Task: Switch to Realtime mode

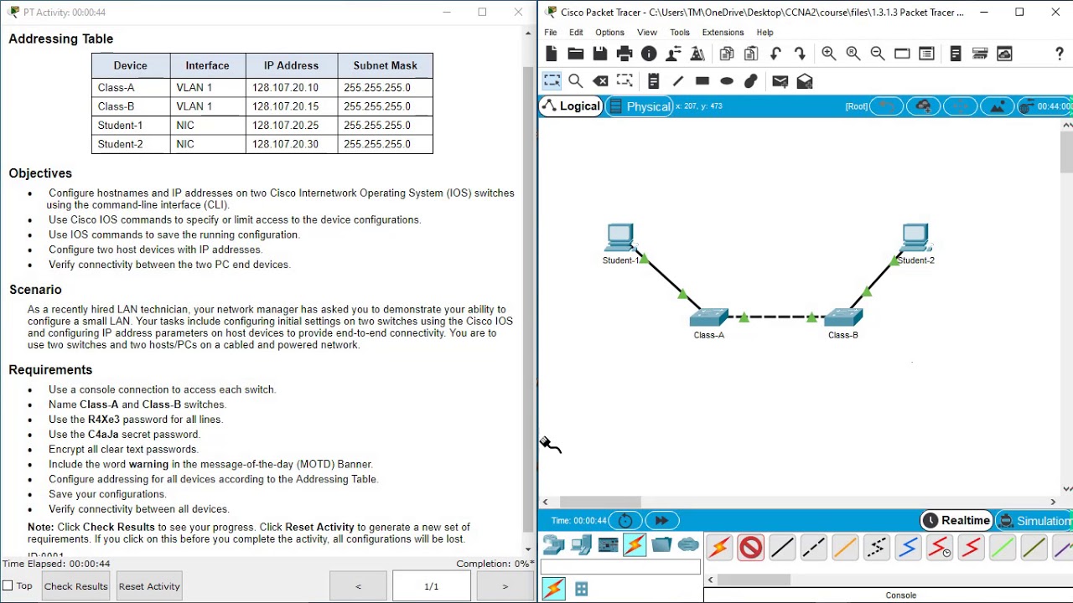Action: coord(956,521)
